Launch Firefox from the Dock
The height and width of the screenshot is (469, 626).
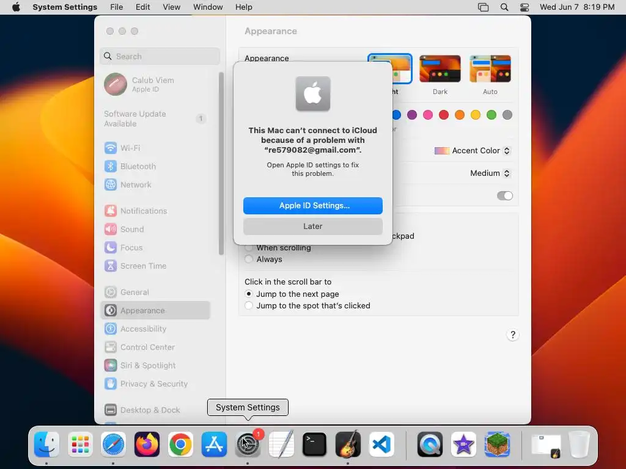coord(147,444)
